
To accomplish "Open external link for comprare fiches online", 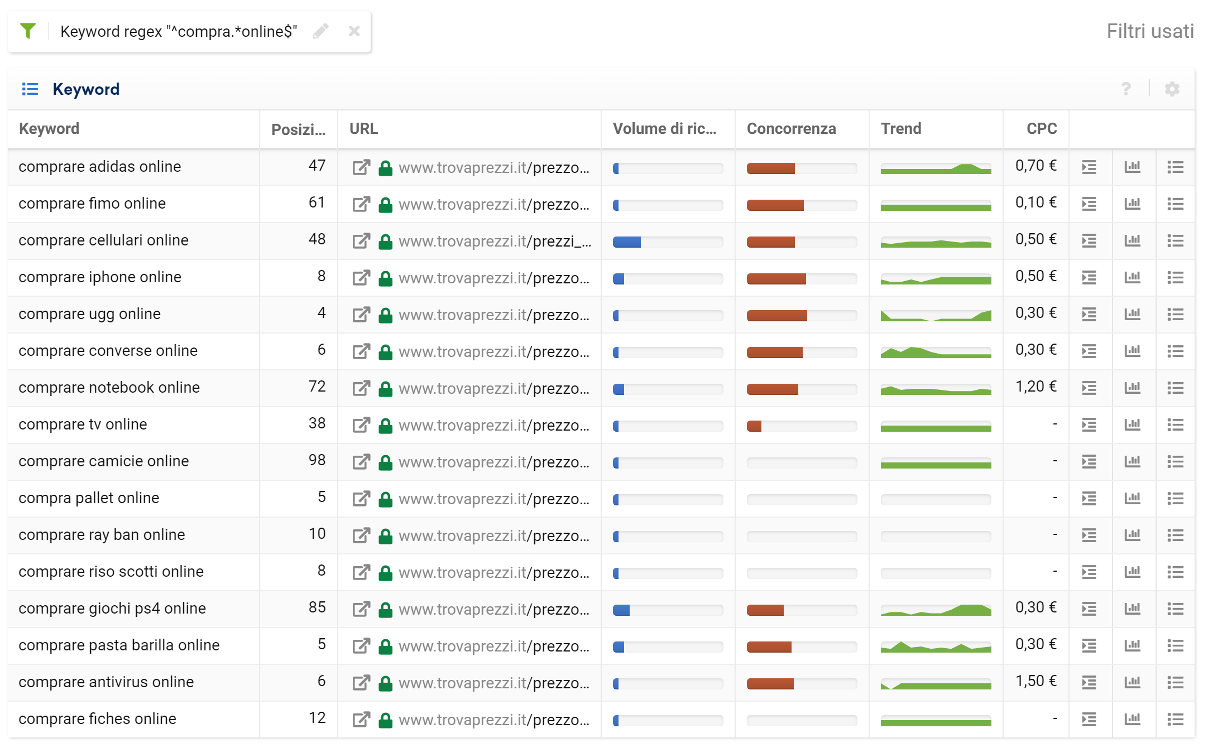I will 361,720.
